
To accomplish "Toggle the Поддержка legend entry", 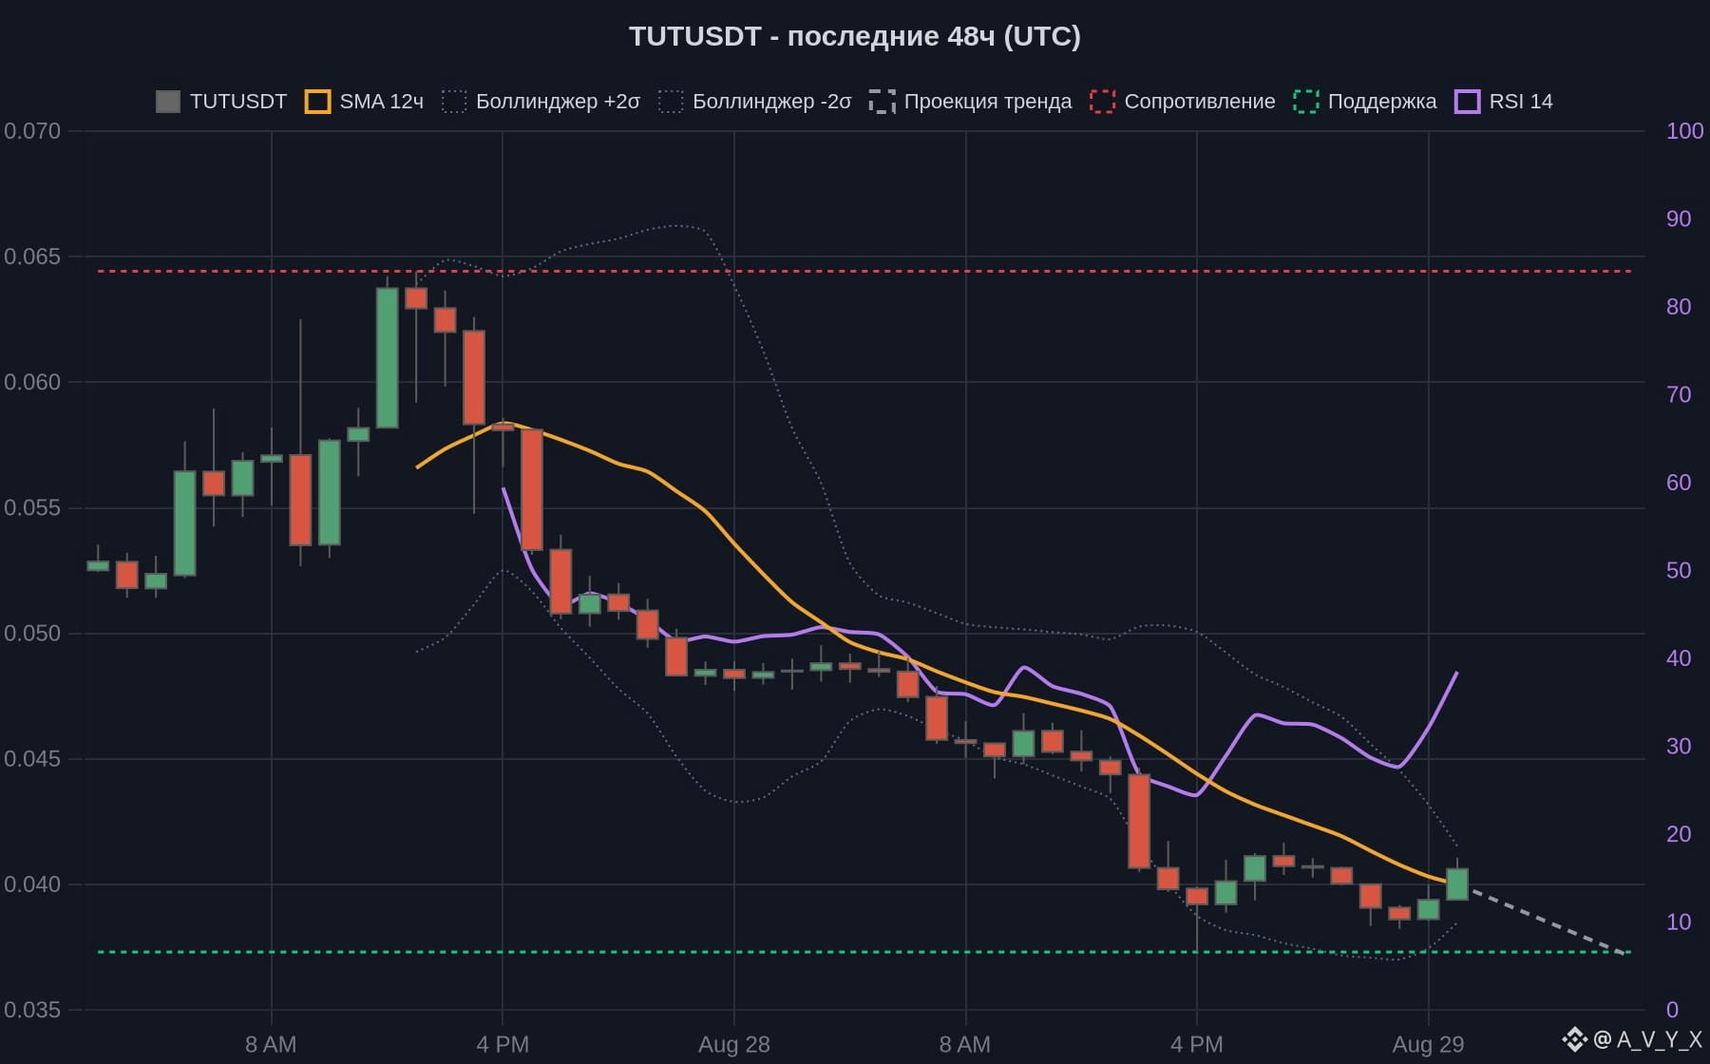I will (x=1365, y=102).
